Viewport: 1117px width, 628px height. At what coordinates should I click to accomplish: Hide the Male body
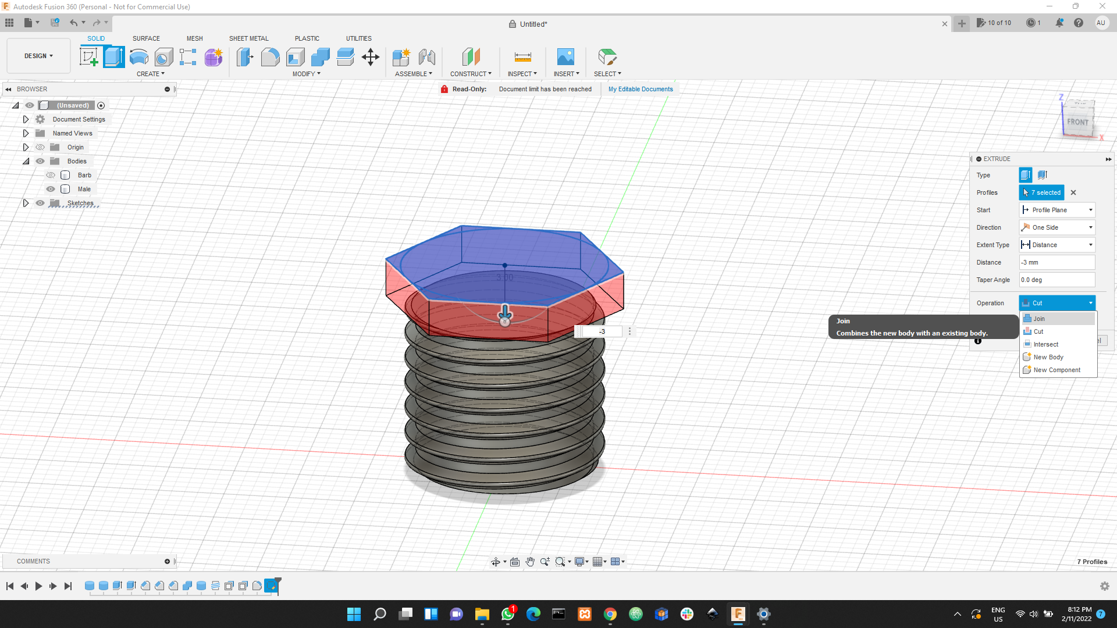51,189
